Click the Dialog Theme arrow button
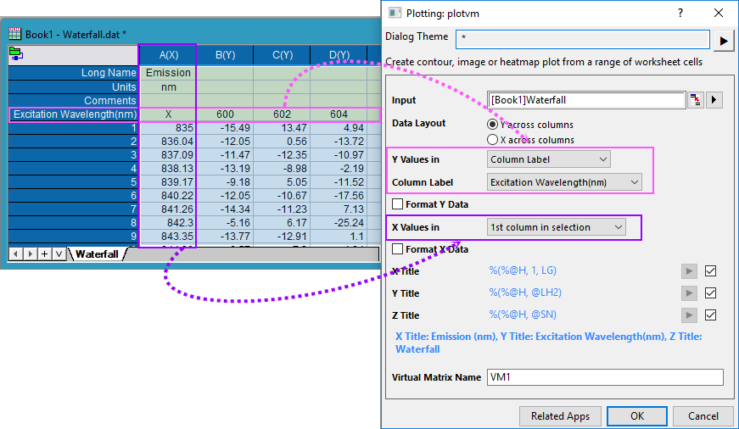 pos(724,41)
